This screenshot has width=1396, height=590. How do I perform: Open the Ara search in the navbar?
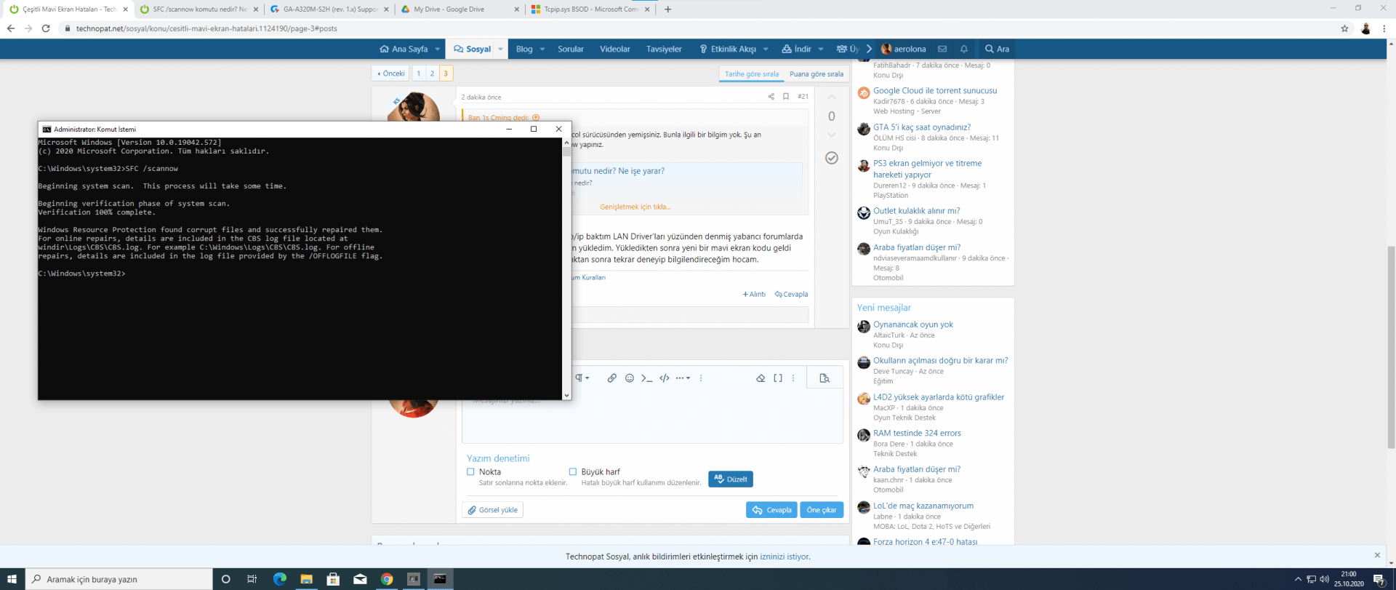997,49
